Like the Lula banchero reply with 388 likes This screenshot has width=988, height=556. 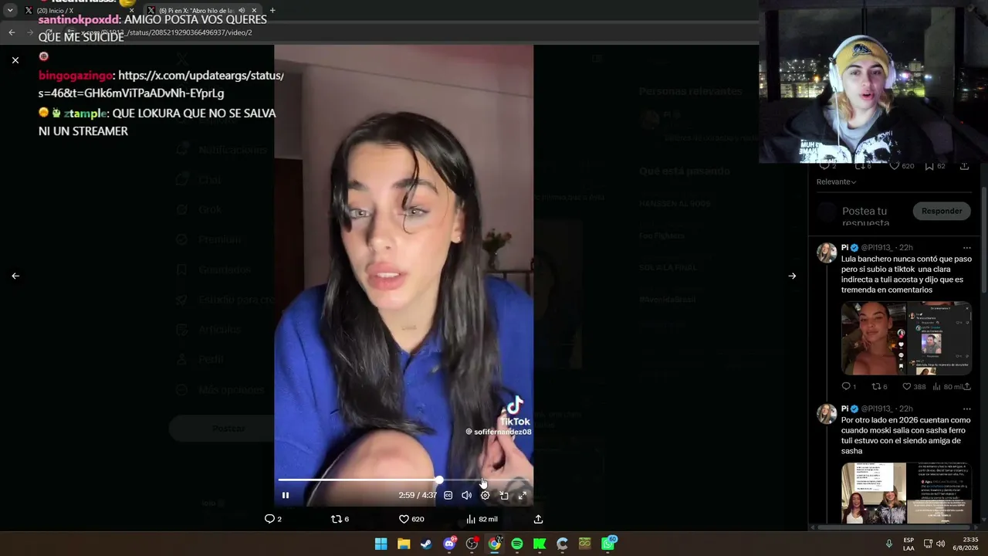pos(914,386)
